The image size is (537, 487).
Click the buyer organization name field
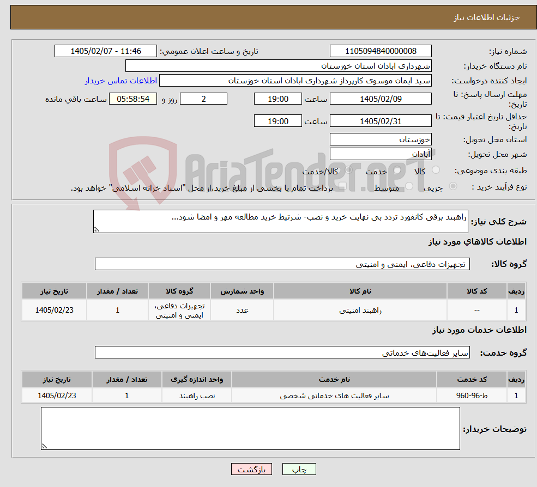tap(279, 66)
